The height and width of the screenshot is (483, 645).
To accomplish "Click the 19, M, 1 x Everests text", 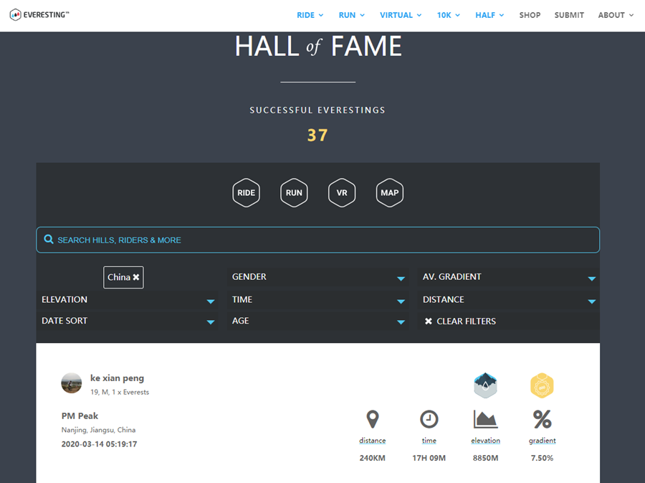I will (120, 392).
